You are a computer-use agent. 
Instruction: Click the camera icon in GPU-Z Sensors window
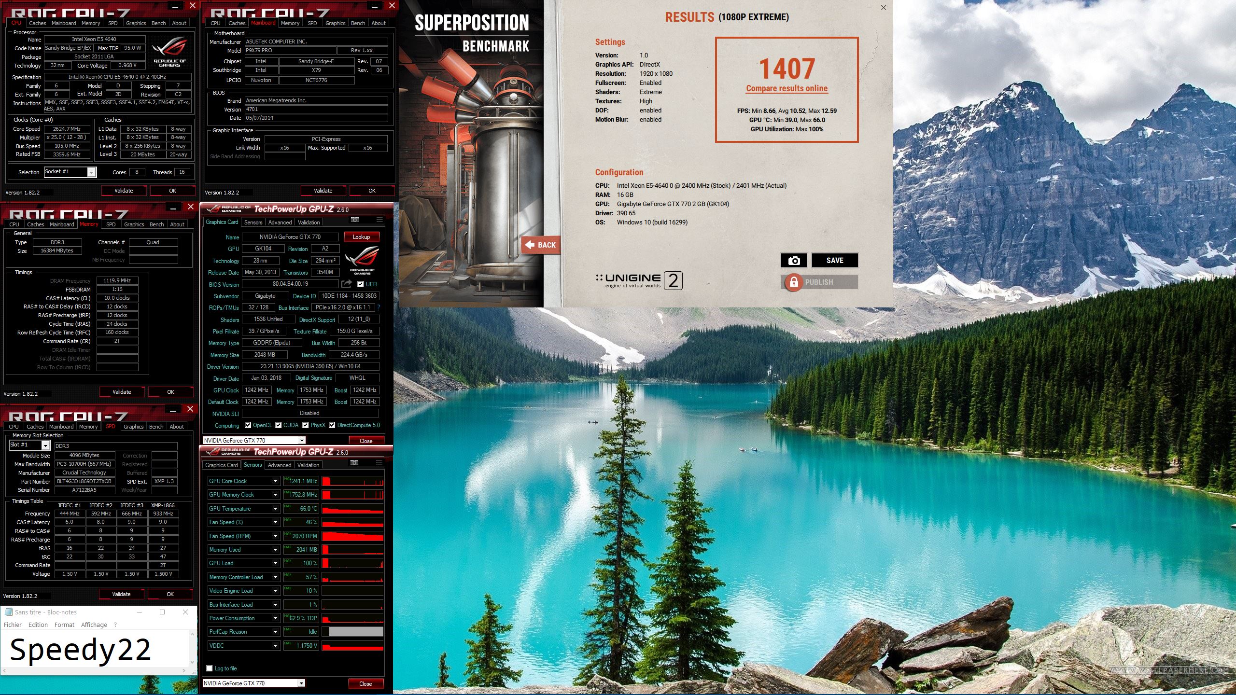354,463
